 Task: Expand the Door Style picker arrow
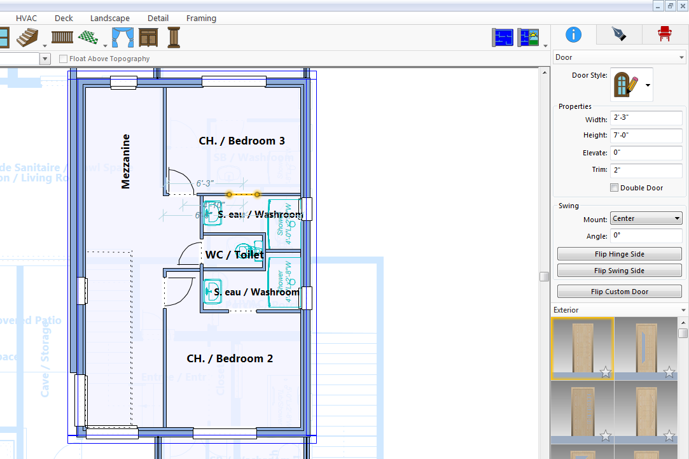click(x=648, y=85)
